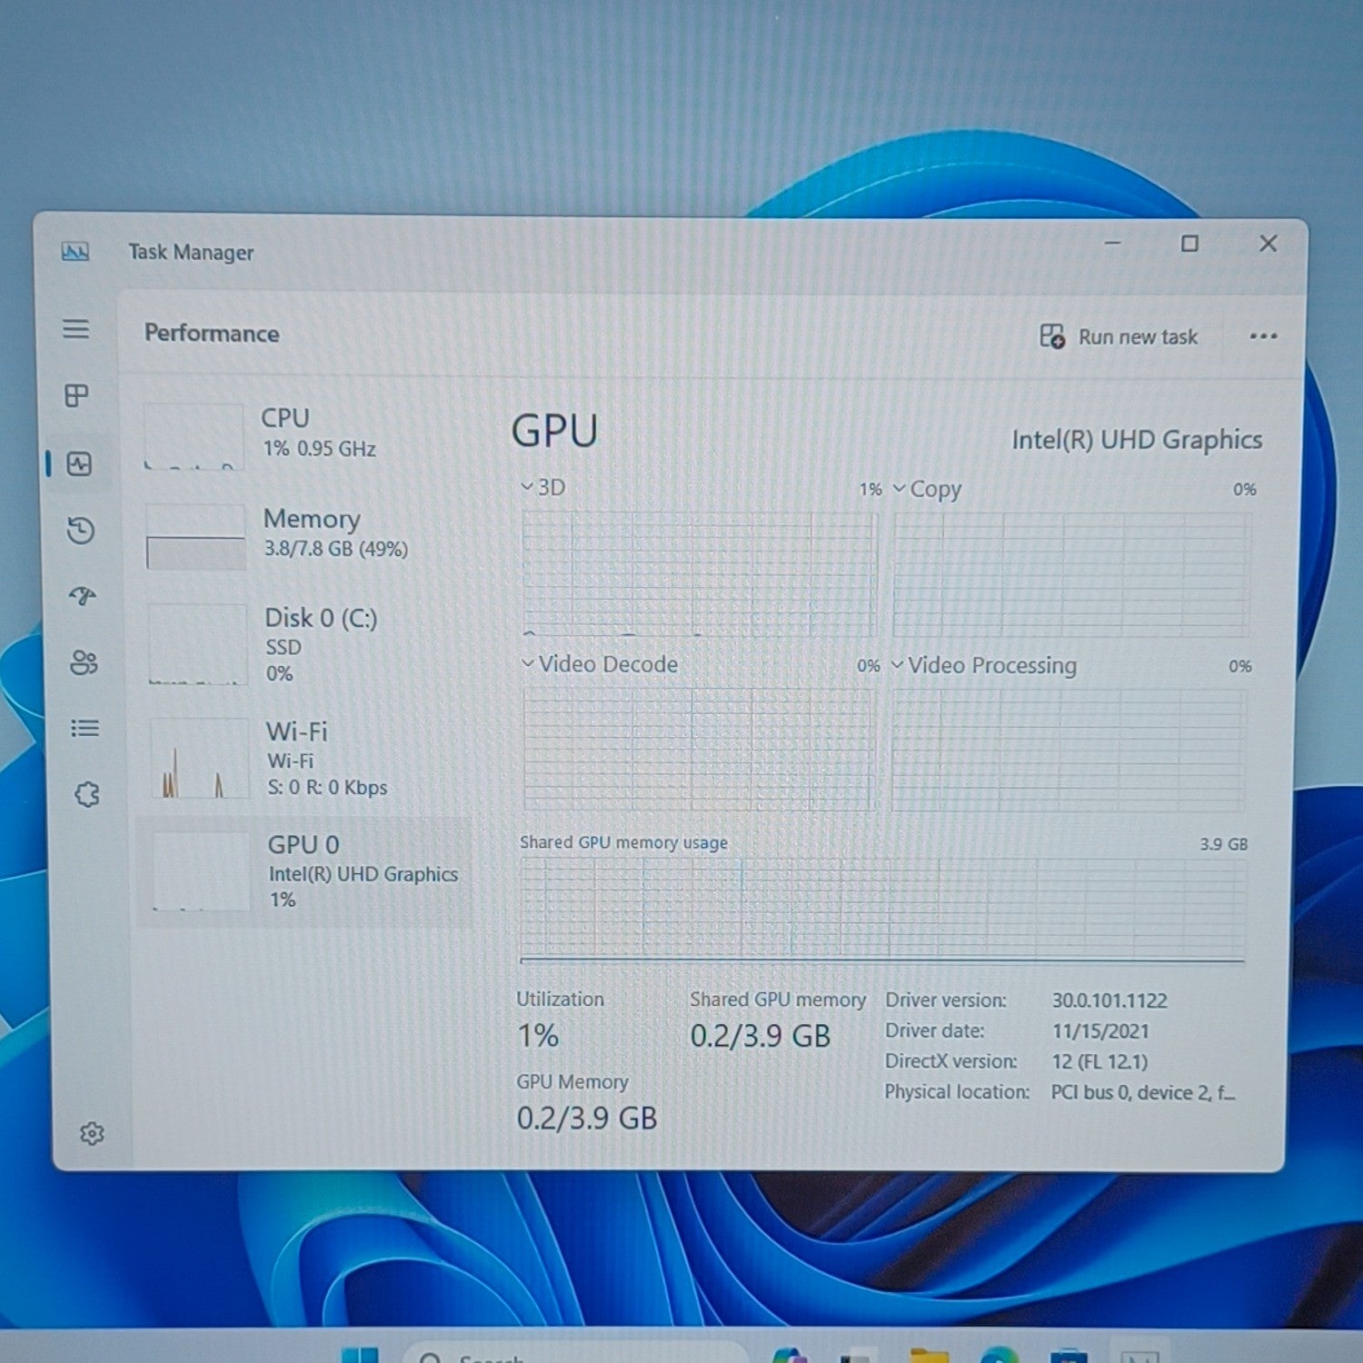
Task: Open the Details list page icon
Action: [x=85, y=728]
